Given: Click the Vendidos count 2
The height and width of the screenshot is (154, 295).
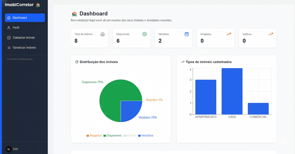Looking at the screenshot, I should [160, 41].
